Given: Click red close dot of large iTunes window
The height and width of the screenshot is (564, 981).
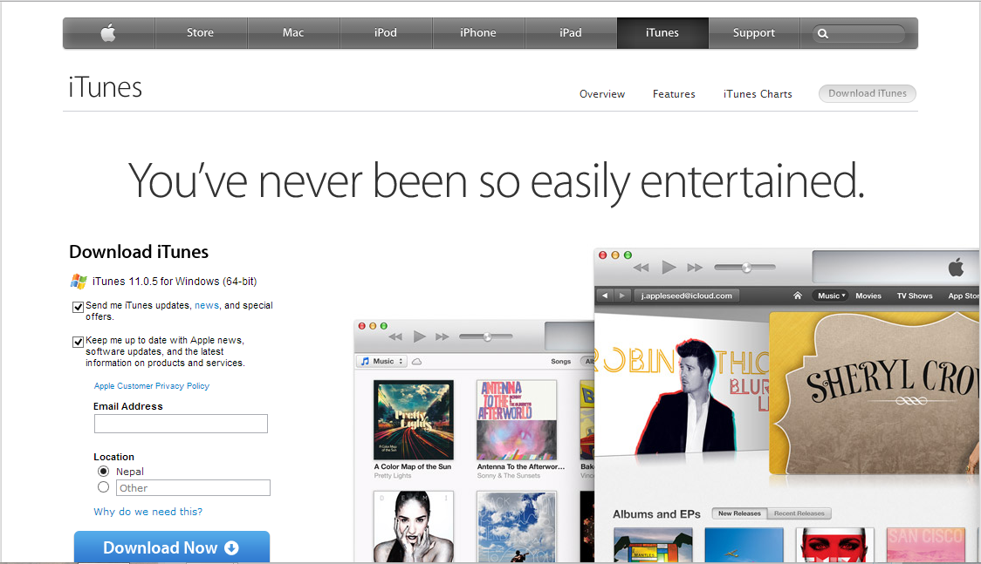Looking at the screenshot, I should point(603,255).
